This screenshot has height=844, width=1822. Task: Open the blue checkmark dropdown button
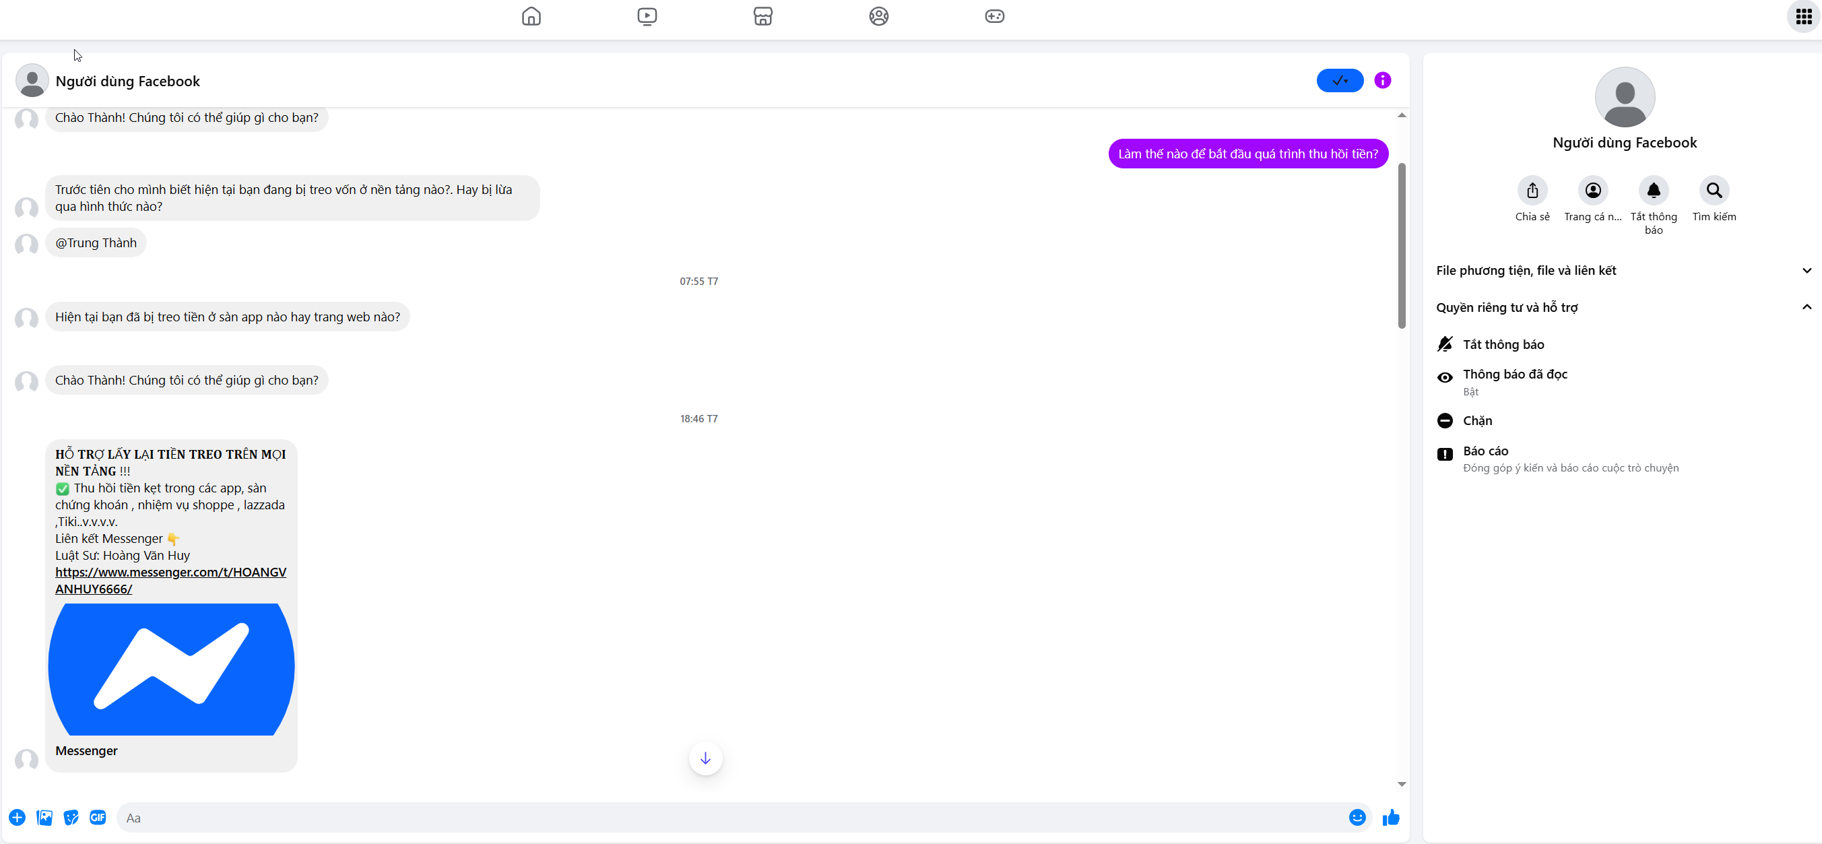click(x=1340, y=81)
